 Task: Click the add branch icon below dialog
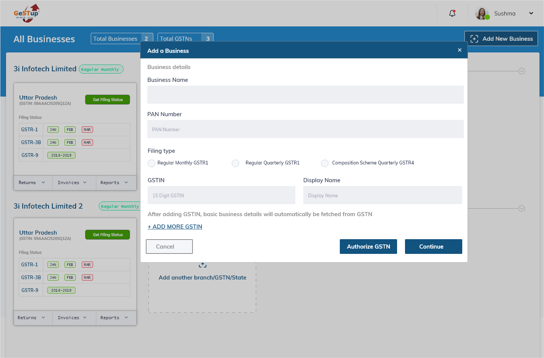pyautogui.click(x=203, y=265)
